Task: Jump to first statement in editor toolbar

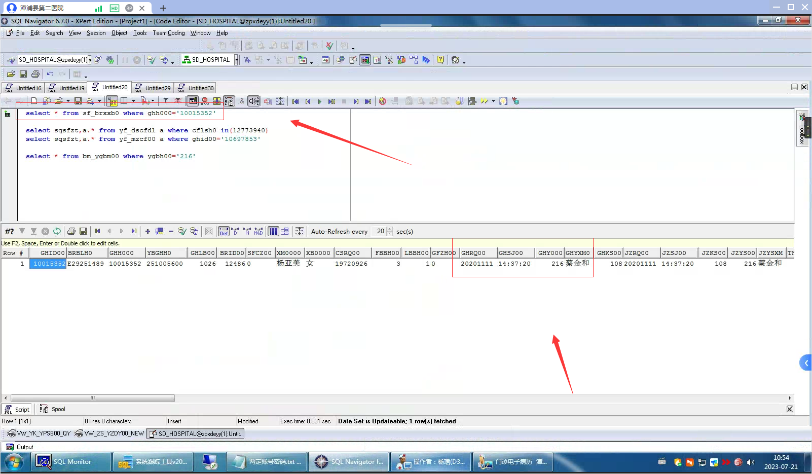Action: pos(296,101)
